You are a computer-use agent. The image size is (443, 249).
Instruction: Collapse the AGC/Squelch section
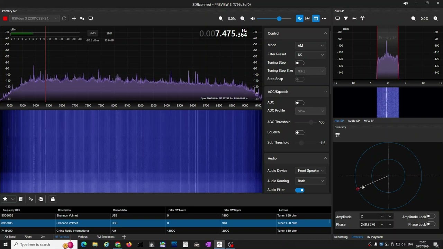[325, 92]
